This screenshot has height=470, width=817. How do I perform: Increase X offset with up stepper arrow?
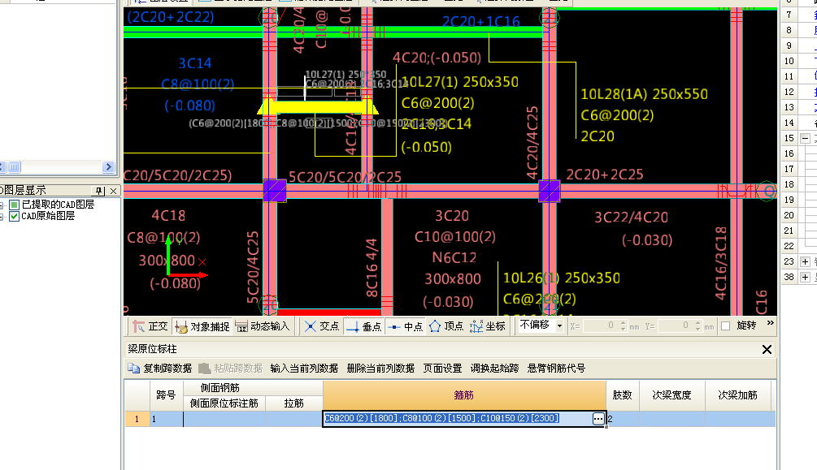click(x=624, y=323)
